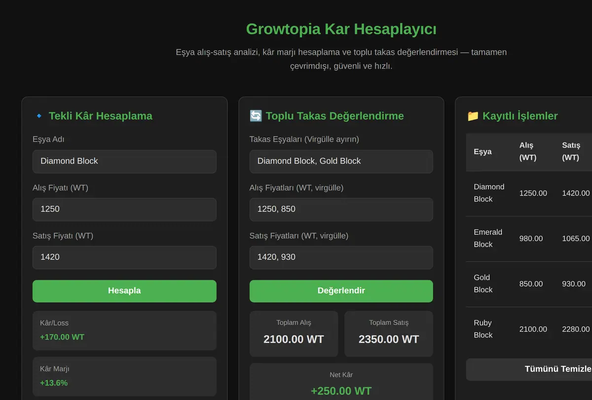Click the Kayıtlı İşlemler title

click(x=520, y=116)
